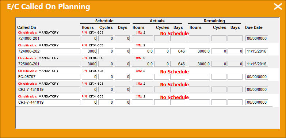
Task: Click Remaining Days field for 725000-201
Action: click(235, 64)
